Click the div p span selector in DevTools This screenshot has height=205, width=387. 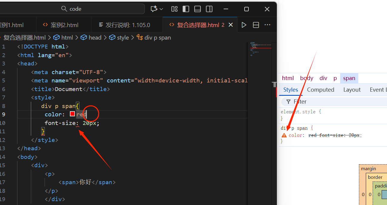pos(294,128)
